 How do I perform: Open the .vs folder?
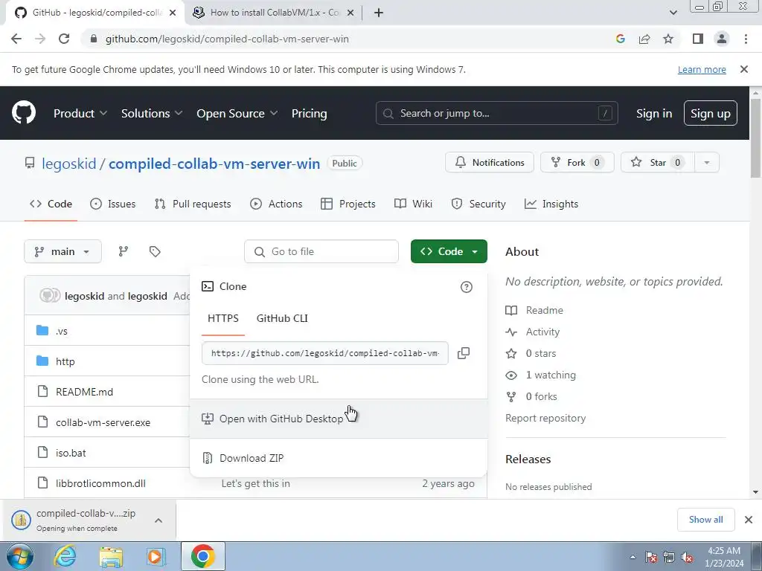pos(61,331)
